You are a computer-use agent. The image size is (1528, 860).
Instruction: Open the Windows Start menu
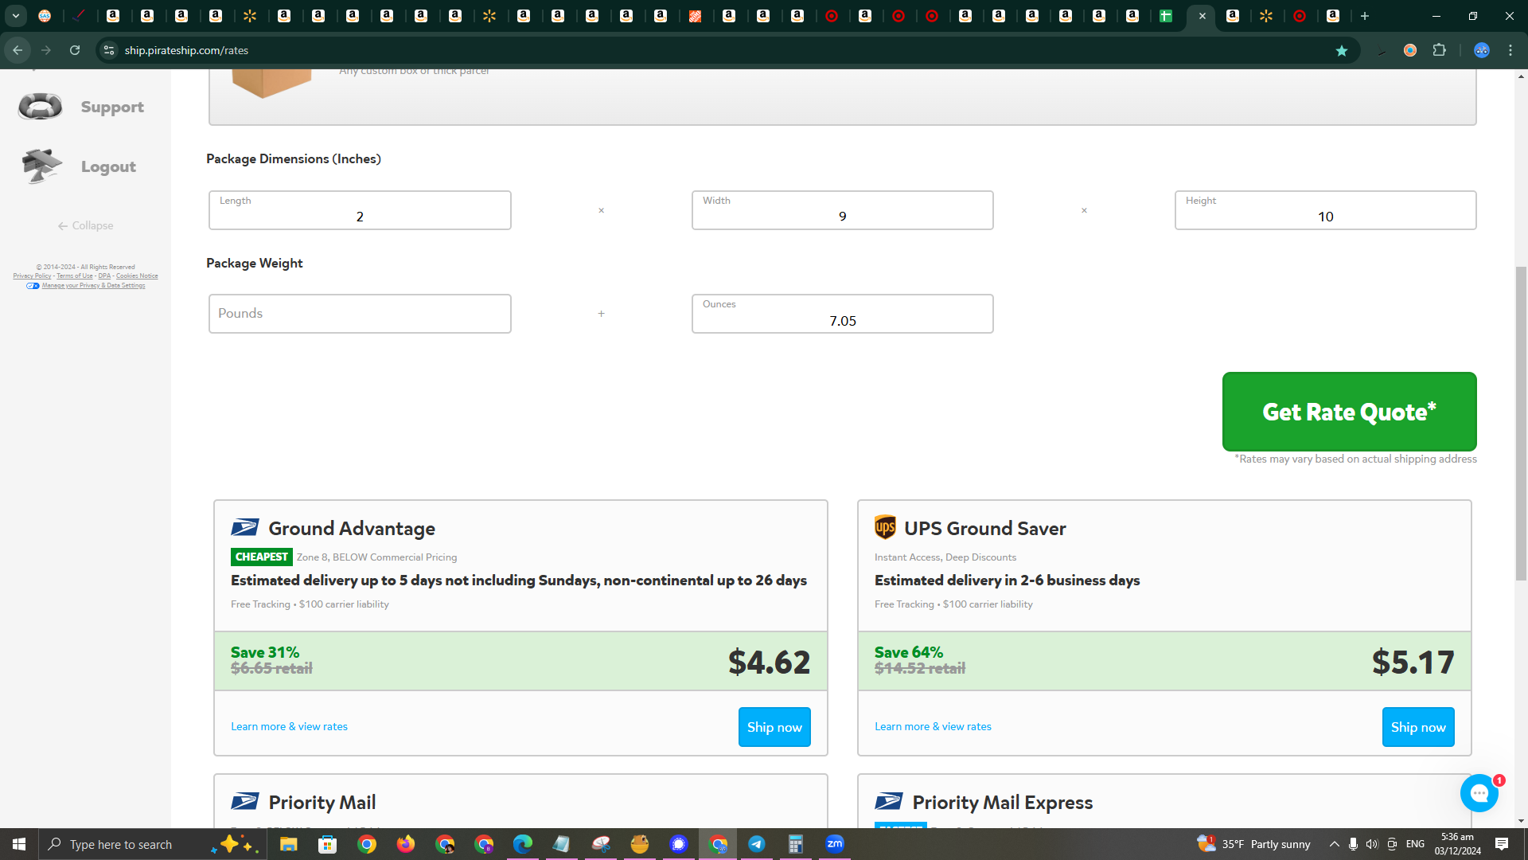coord(19,844)
